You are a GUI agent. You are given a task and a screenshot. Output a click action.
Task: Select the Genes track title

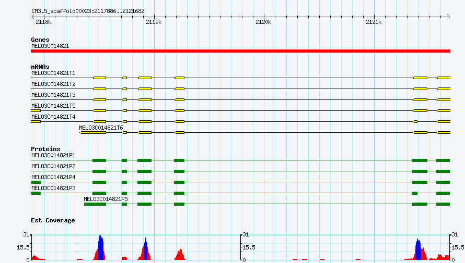click(x=40, y=40)
